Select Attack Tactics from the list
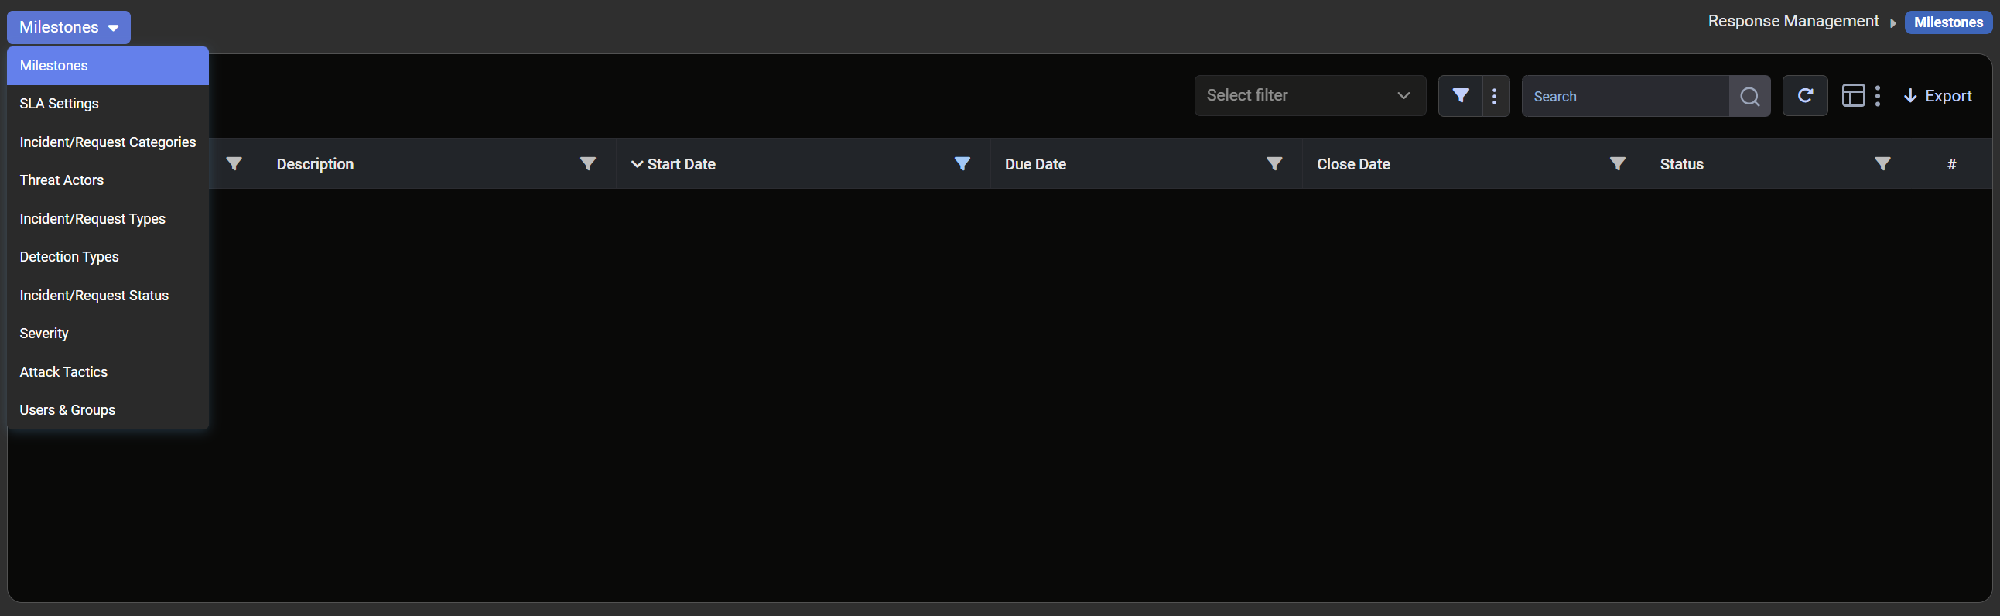 point(63,372)
